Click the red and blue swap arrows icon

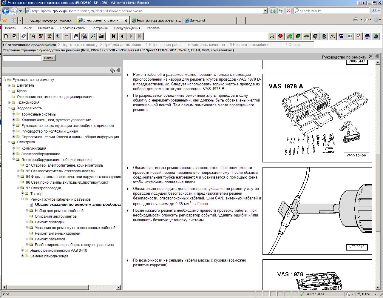pyautogui.click(x=67, y=36)
